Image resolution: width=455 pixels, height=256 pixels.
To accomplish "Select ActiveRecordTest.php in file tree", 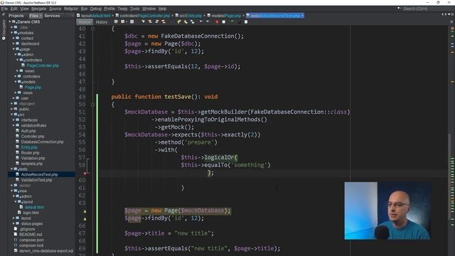I will [40, 174].
